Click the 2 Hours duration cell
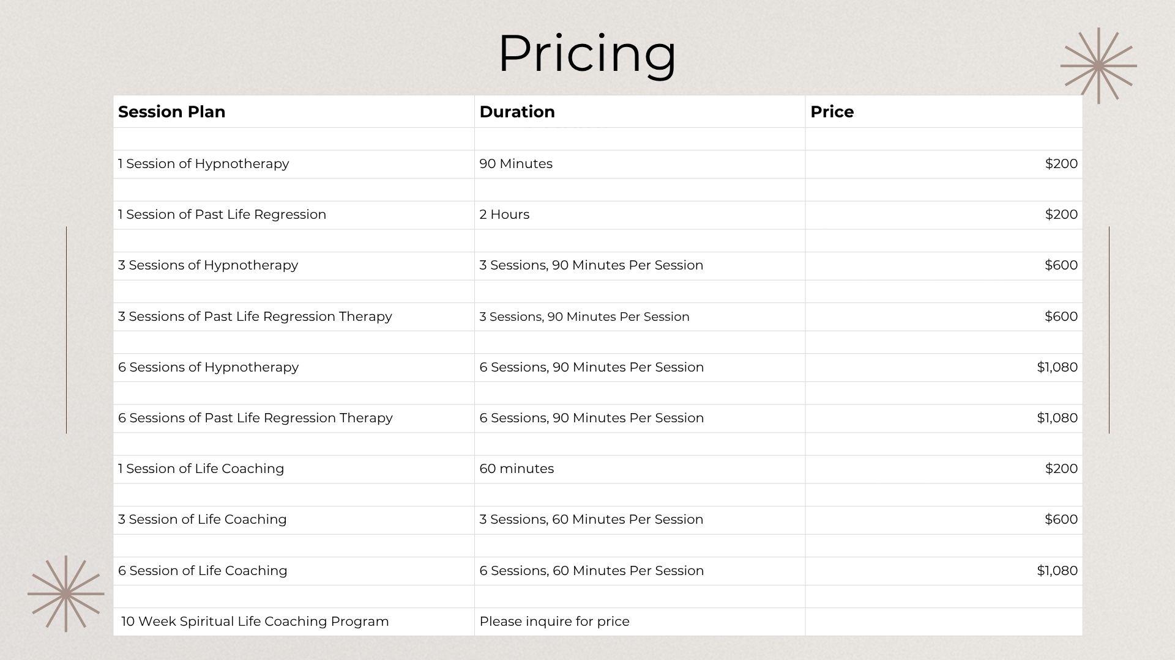This screenshot has height=660, width=1175. tap(640, 215)
